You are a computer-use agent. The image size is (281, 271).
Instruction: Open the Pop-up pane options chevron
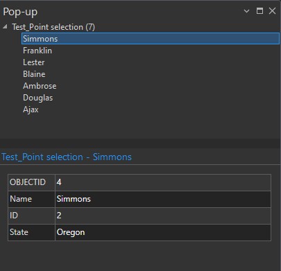[x=246, y=11]
